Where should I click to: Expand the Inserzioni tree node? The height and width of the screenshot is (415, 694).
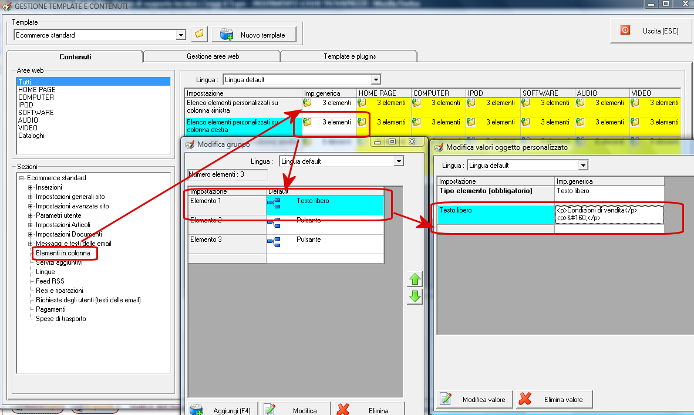[30, 187]
